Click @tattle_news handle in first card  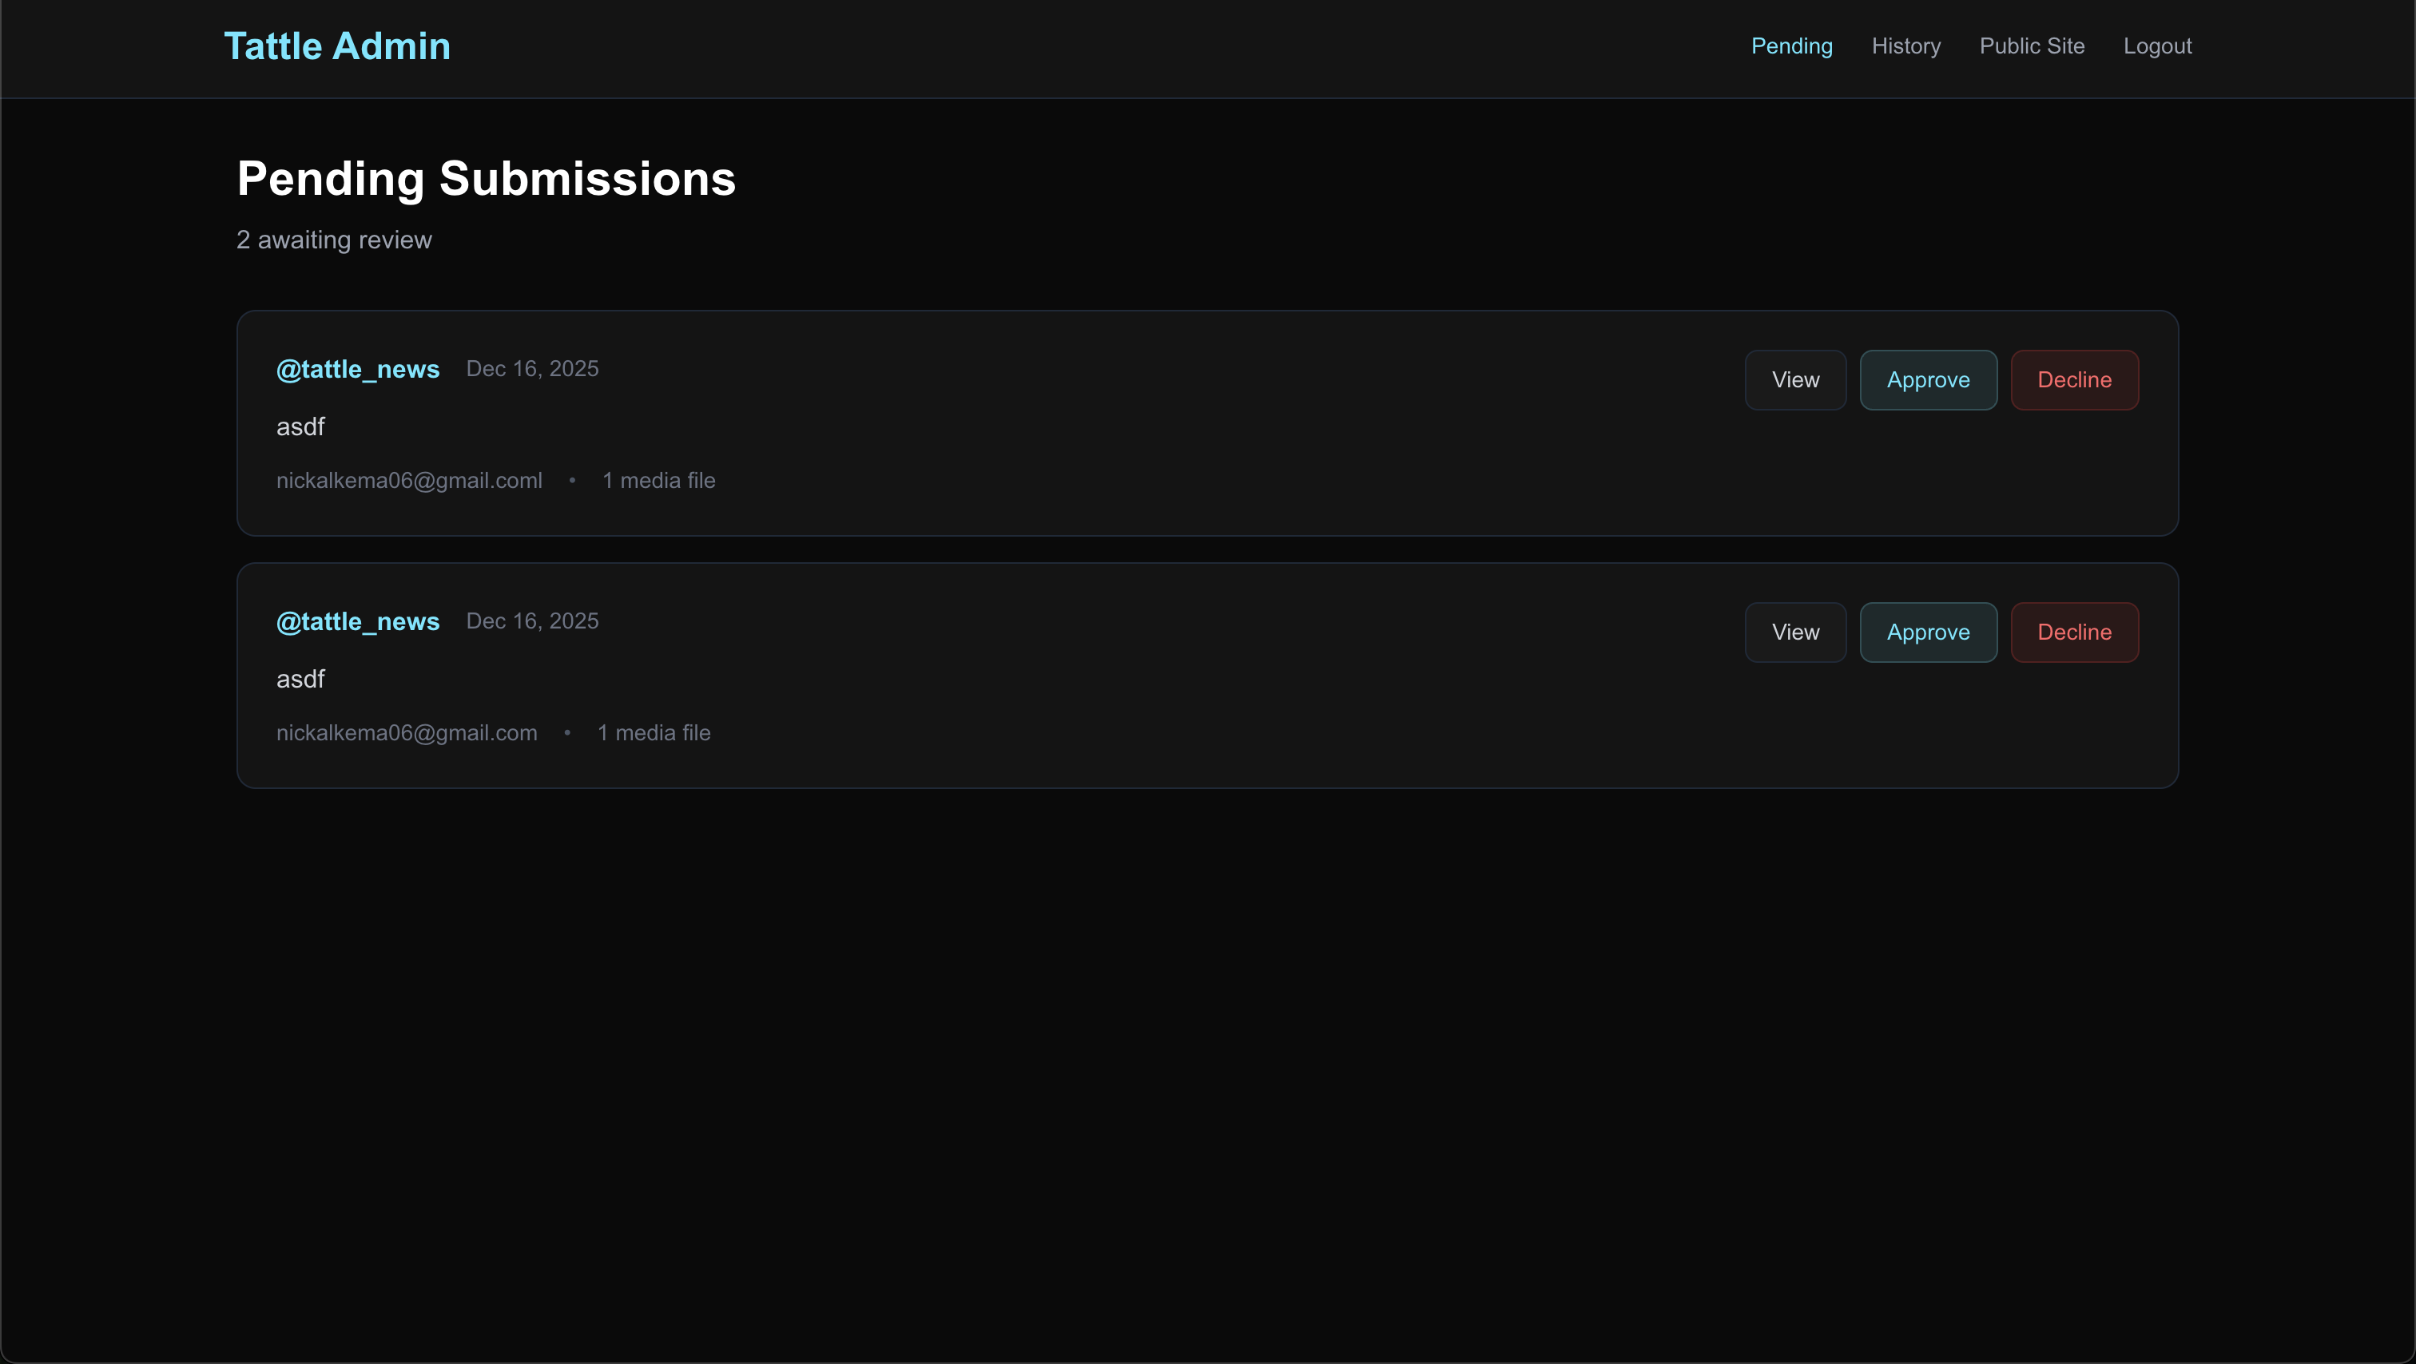coord(357,370)
